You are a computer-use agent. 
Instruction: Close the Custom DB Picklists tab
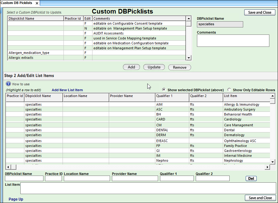pyautogui.click(x=37, y=3)
